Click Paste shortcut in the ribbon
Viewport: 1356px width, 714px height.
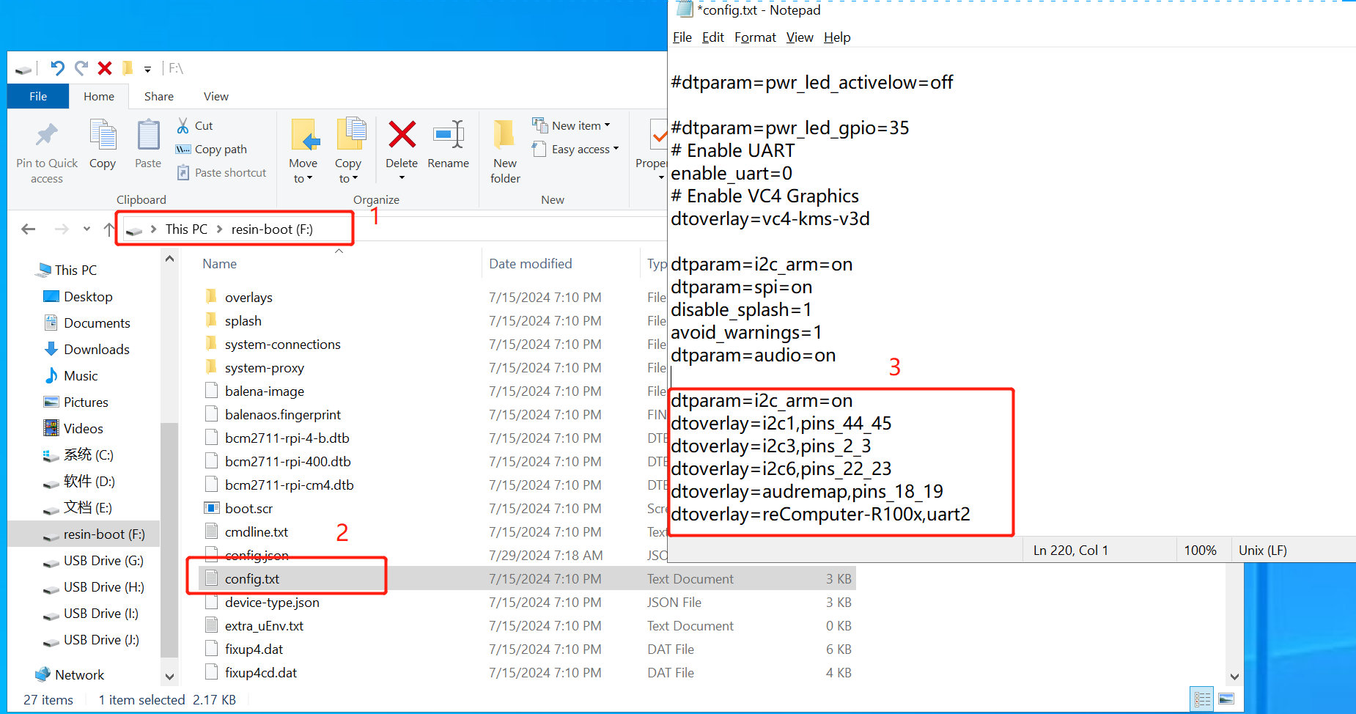click(222, 173)
